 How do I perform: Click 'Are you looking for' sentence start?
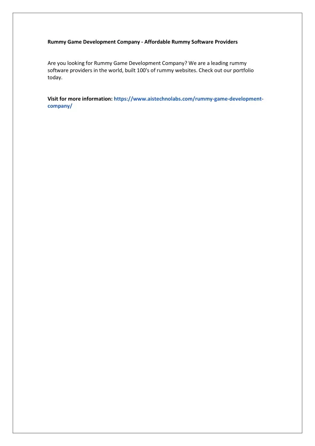point(70,64)
